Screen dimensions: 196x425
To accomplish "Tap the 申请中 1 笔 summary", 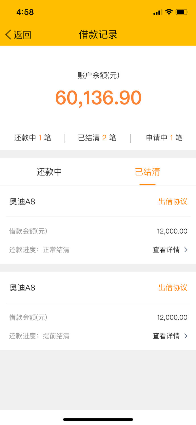I will pos(164,138).
